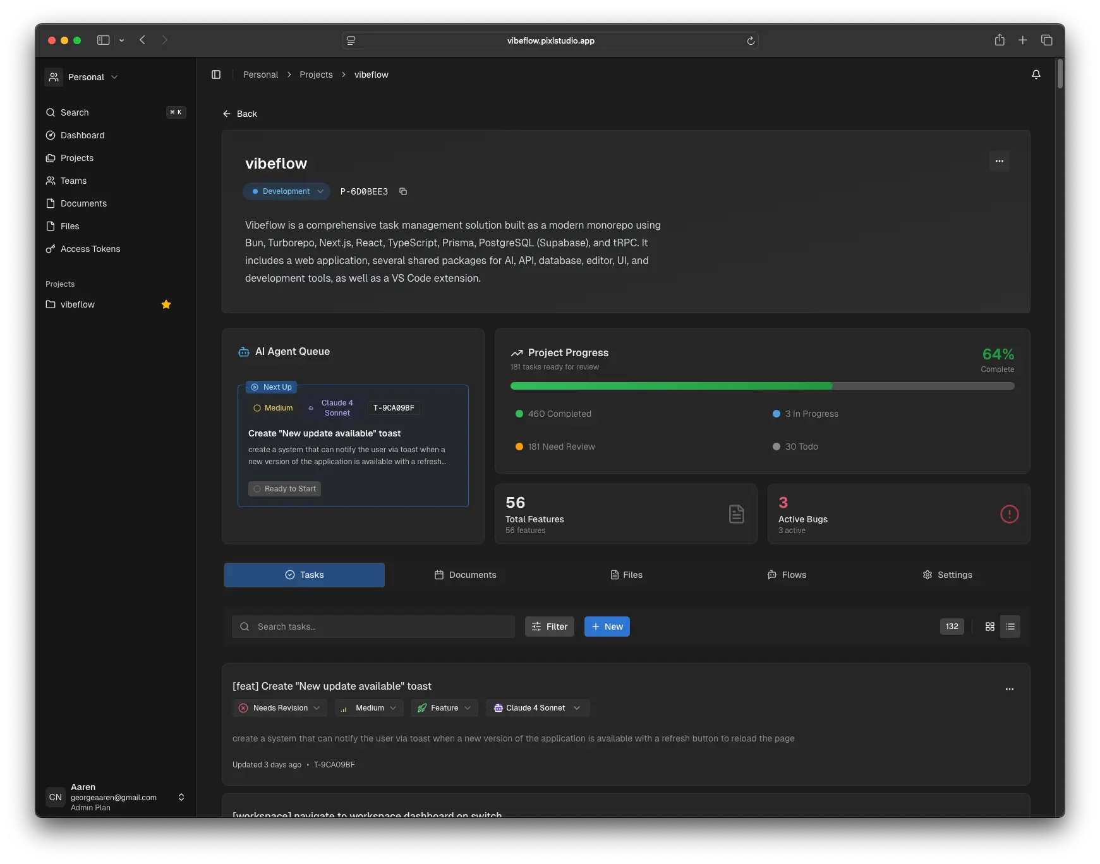Click the page settings icon in address bar

(x=351, y=40)
